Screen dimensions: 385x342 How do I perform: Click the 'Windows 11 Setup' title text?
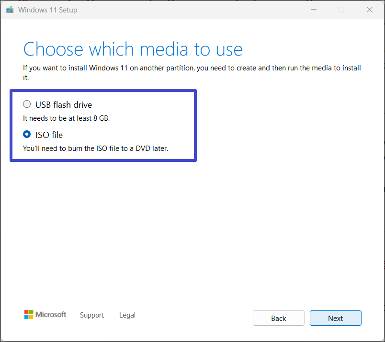(x=47, y=10)
